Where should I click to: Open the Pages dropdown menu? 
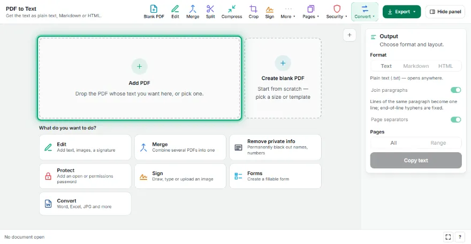point(310,12)
